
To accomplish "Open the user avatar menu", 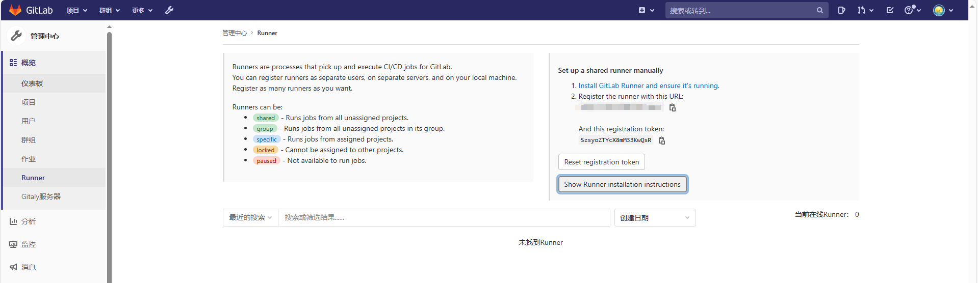I will tap(943, 10).
